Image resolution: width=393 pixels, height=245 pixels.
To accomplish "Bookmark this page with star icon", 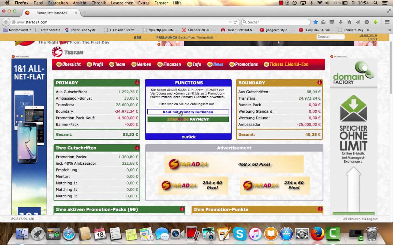I will point(316,22).
